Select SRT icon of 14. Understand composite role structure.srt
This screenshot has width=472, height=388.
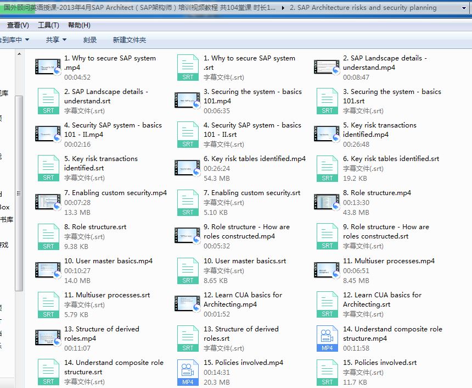tap(48, 372)
